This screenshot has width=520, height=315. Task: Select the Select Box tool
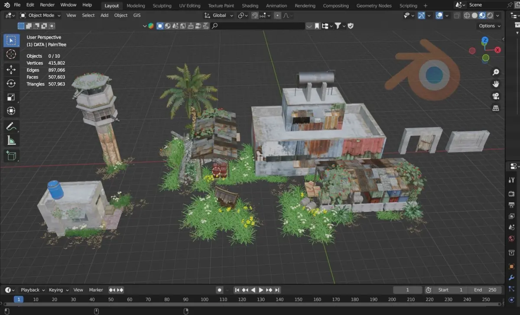[11, 41]
